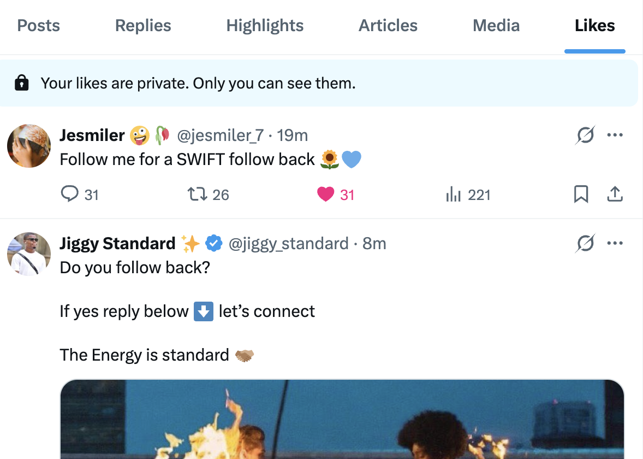Switch to the Media tab

pos(496,25)
